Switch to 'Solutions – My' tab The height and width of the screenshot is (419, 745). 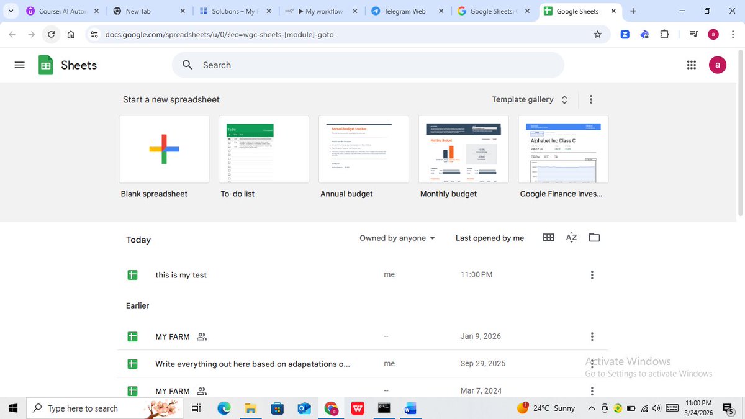[x=237, y=11]
